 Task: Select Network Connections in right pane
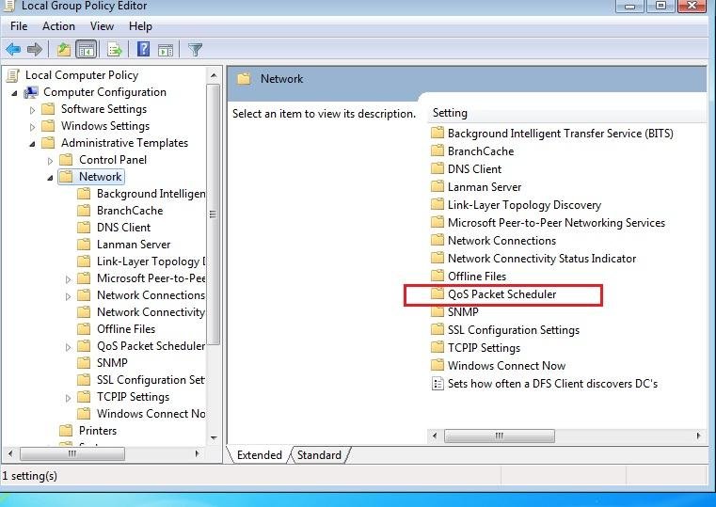click(501, 241)
